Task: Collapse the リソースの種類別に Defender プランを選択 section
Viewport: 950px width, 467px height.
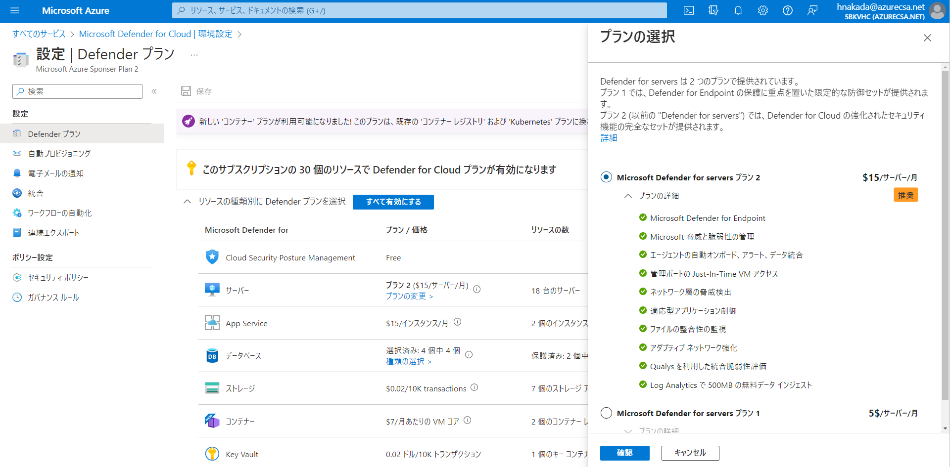Action: [x=187, y=202]
